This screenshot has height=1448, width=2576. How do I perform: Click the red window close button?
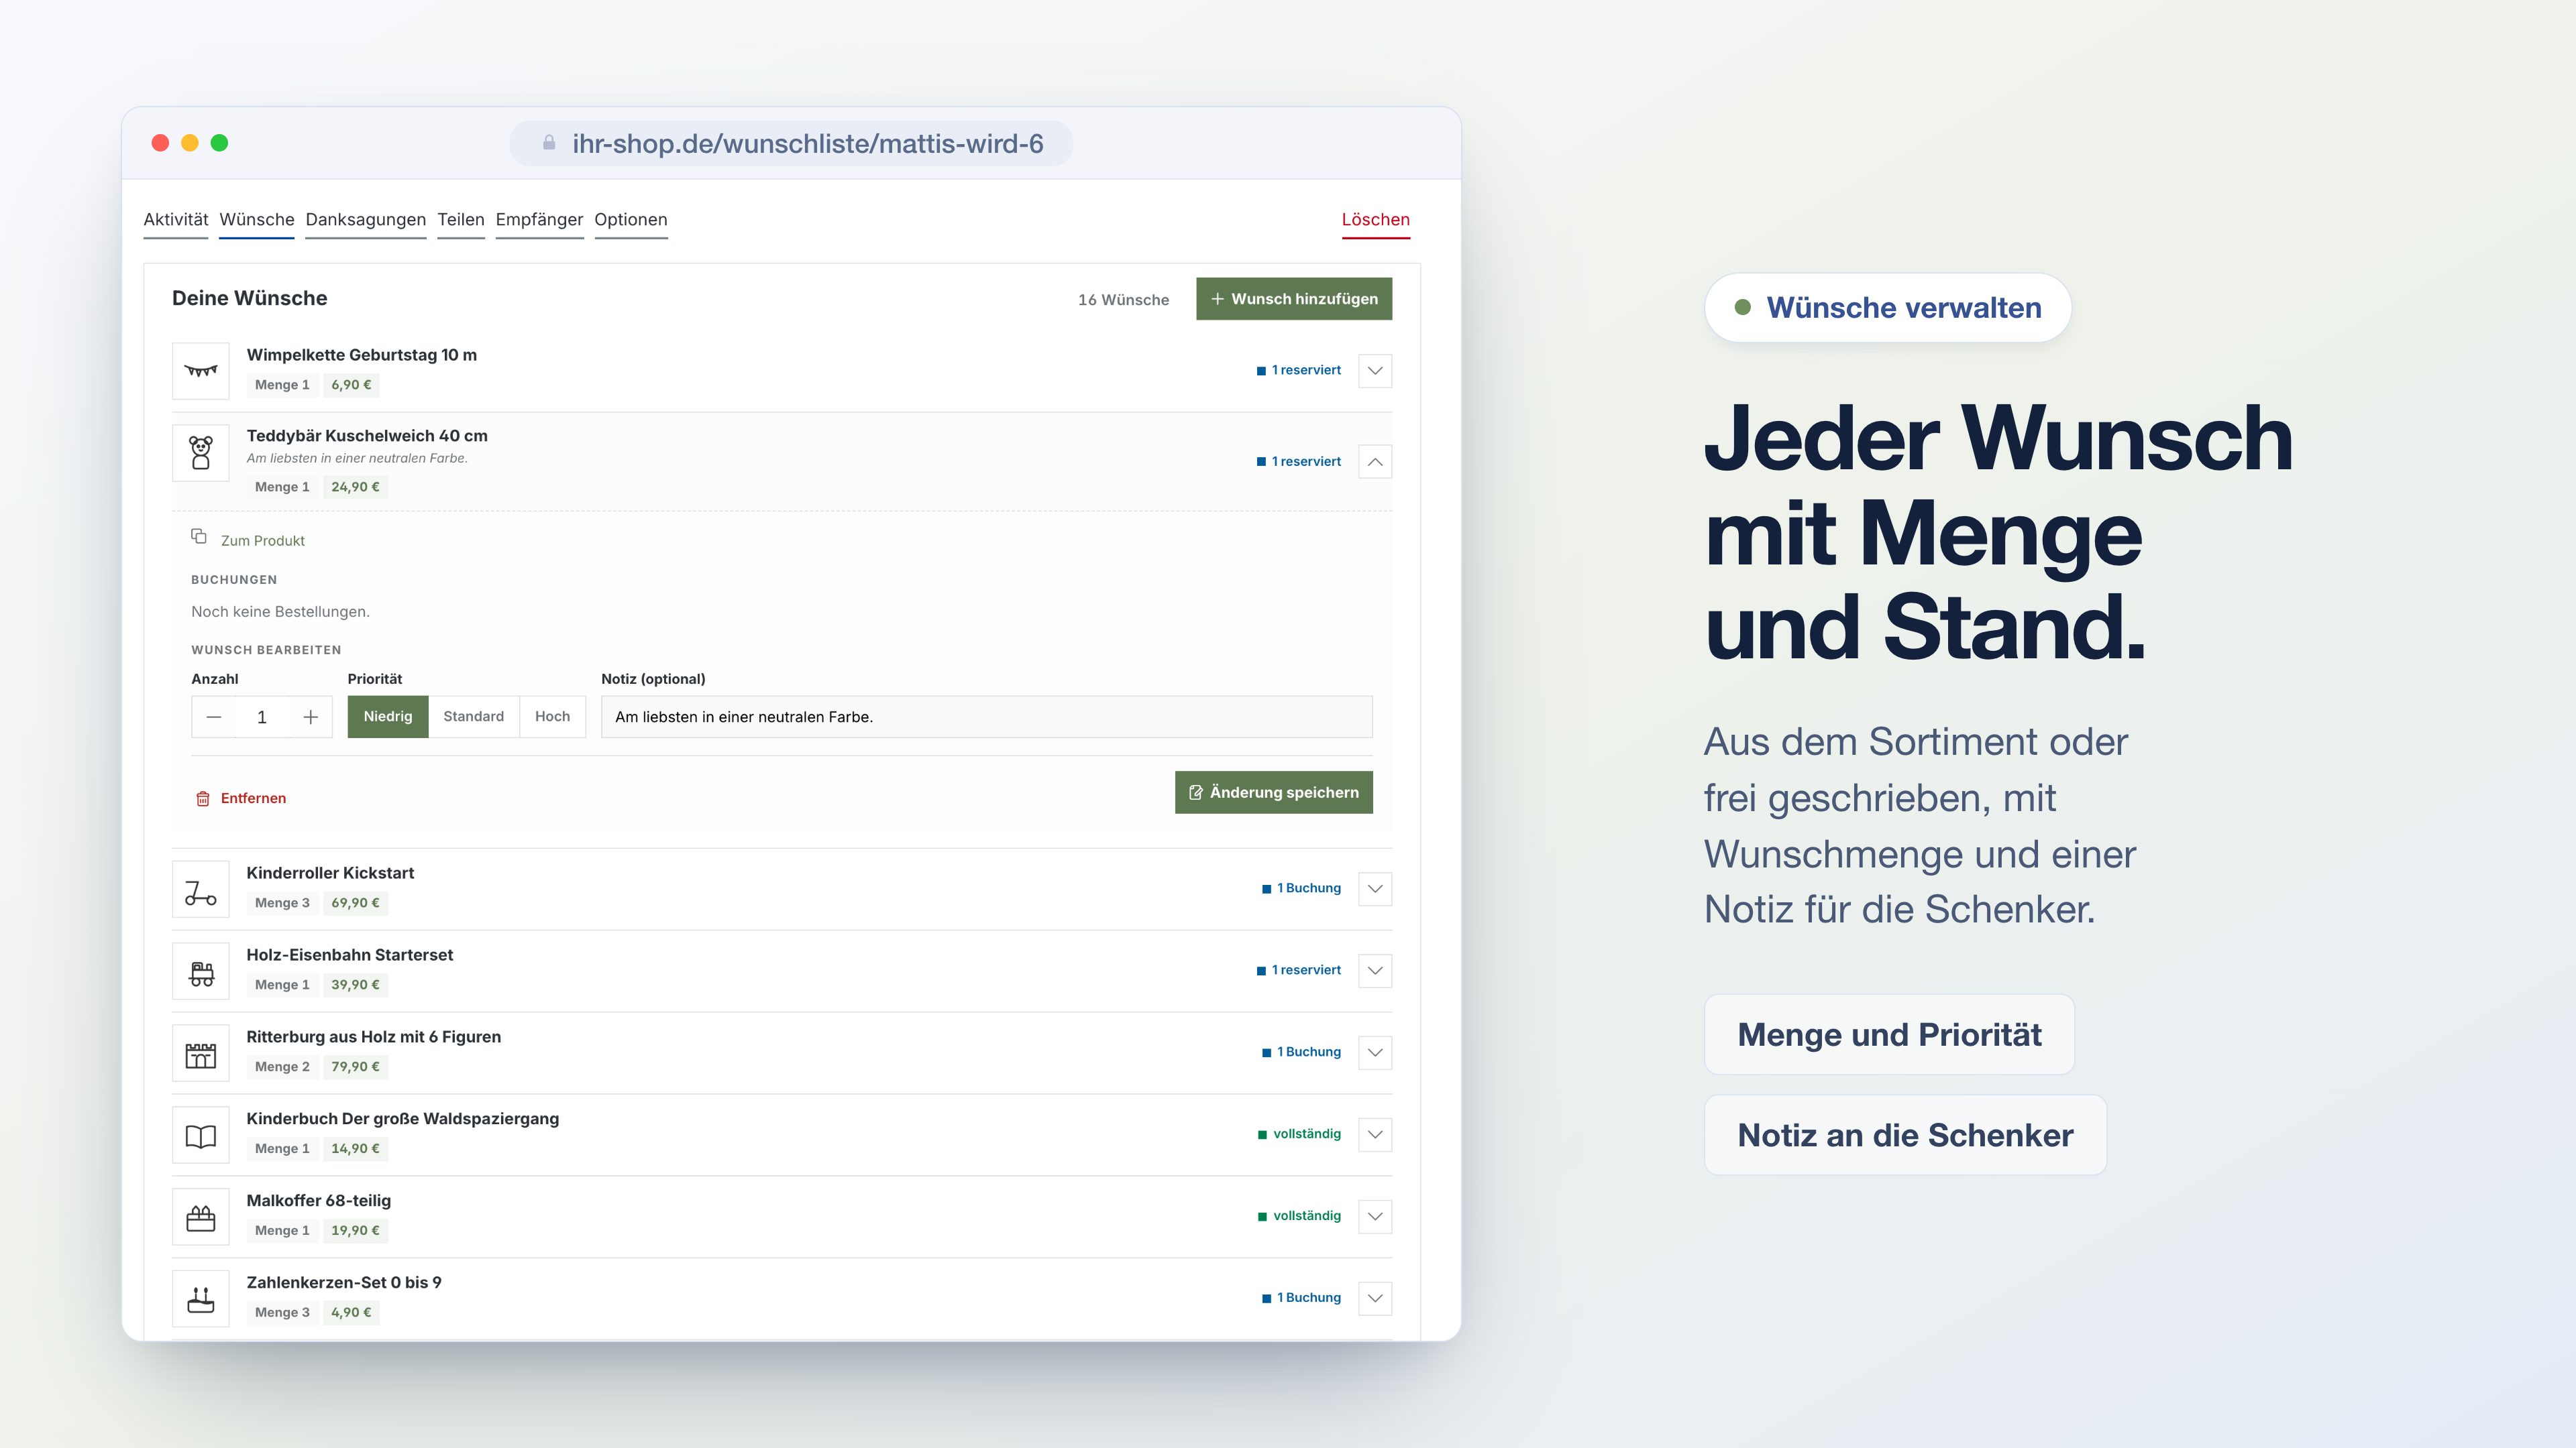point(160,143)
